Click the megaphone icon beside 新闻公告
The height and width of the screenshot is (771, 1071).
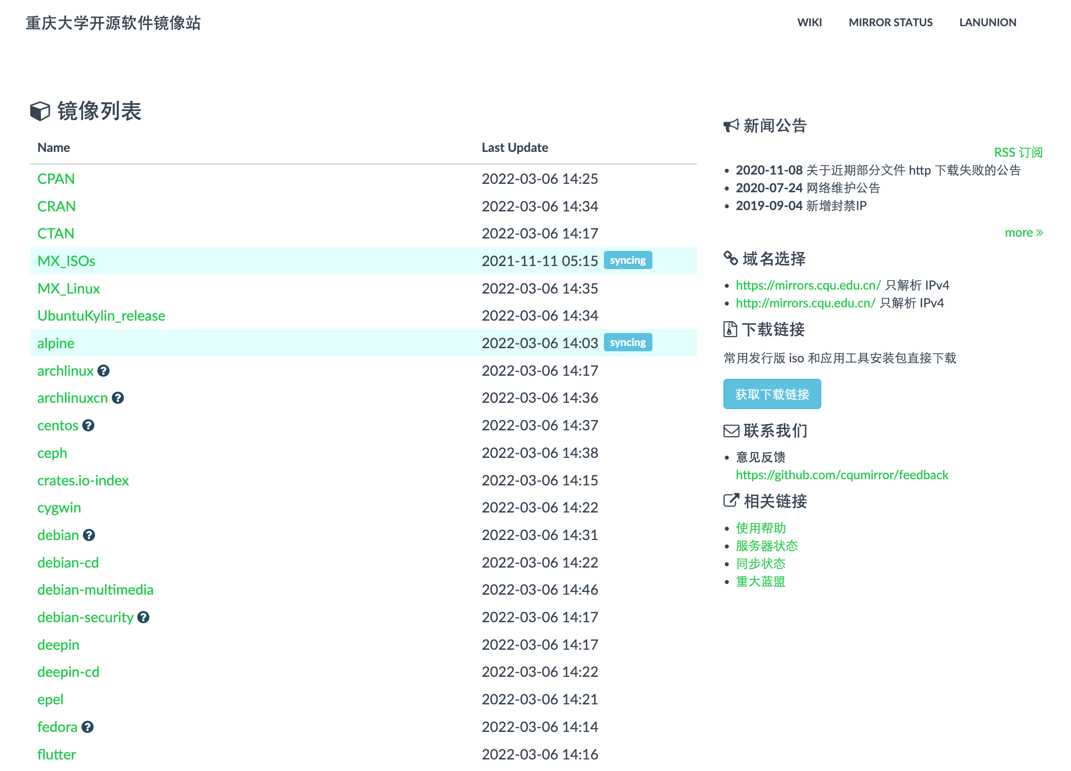[731, 126]
